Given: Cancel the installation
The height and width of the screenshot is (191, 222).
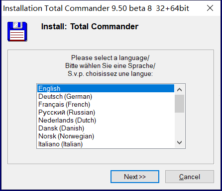Looking at the screenshot, I should tap(190, 177).
